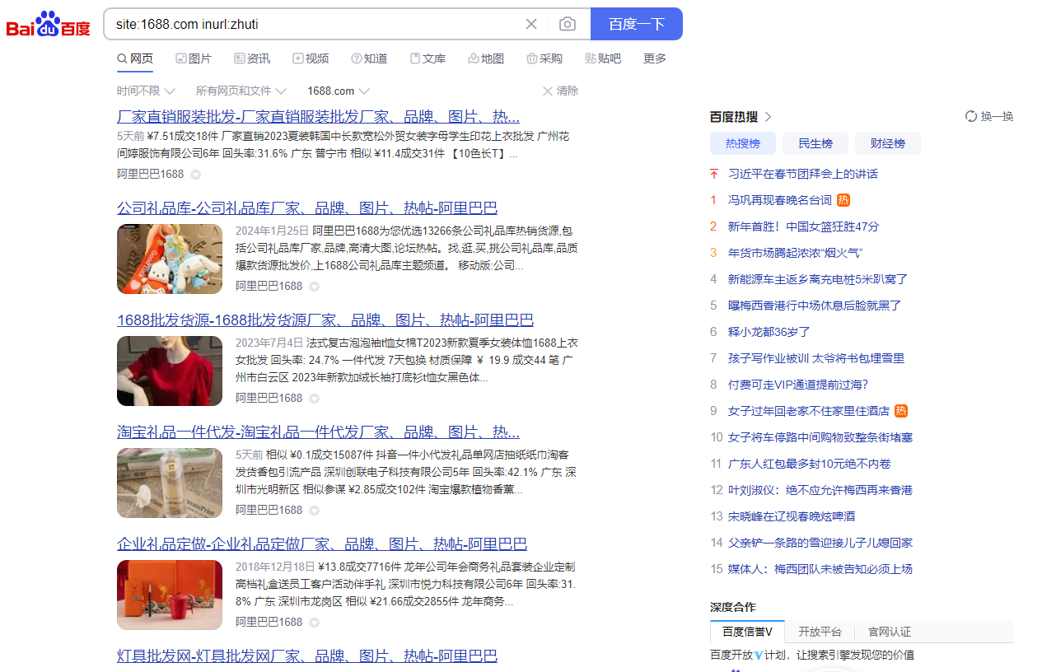Open the 文库 tab
The height and width of the screenshot is (672, 1042).
pos(428,58)
